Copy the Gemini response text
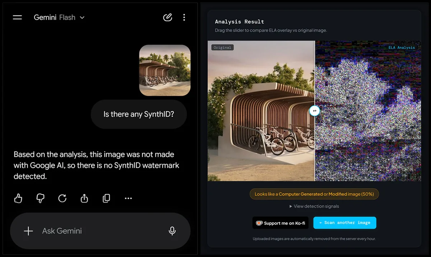The height and width of the screenshot is (257, 431). (x=106, y=198)
